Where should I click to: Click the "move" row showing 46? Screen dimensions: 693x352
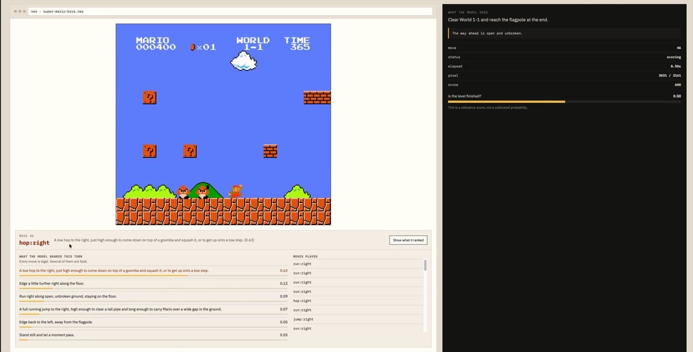[565, 48]
